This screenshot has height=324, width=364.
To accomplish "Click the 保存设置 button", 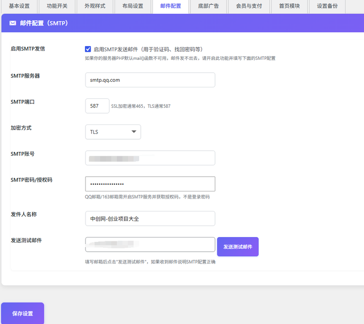I will 22,313.
